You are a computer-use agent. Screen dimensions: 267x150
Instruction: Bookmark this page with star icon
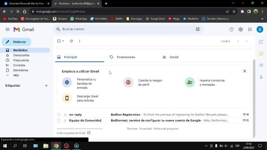pyautogui.click(x=234, y=12)
